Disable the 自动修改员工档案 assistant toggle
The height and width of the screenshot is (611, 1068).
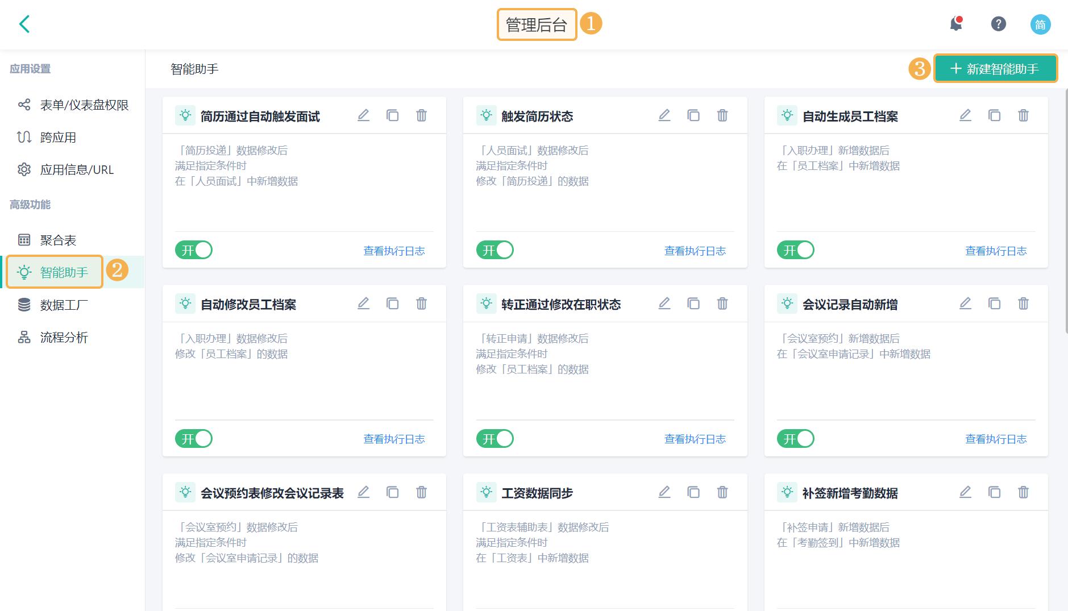coord(193,438)
